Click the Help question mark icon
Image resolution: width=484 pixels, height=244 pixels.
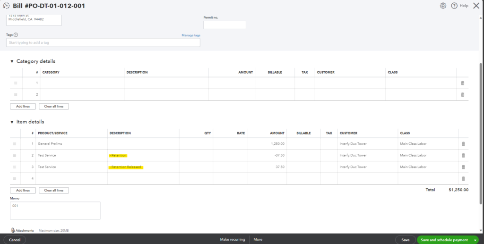pyautogui.click(x=454, y=6)
